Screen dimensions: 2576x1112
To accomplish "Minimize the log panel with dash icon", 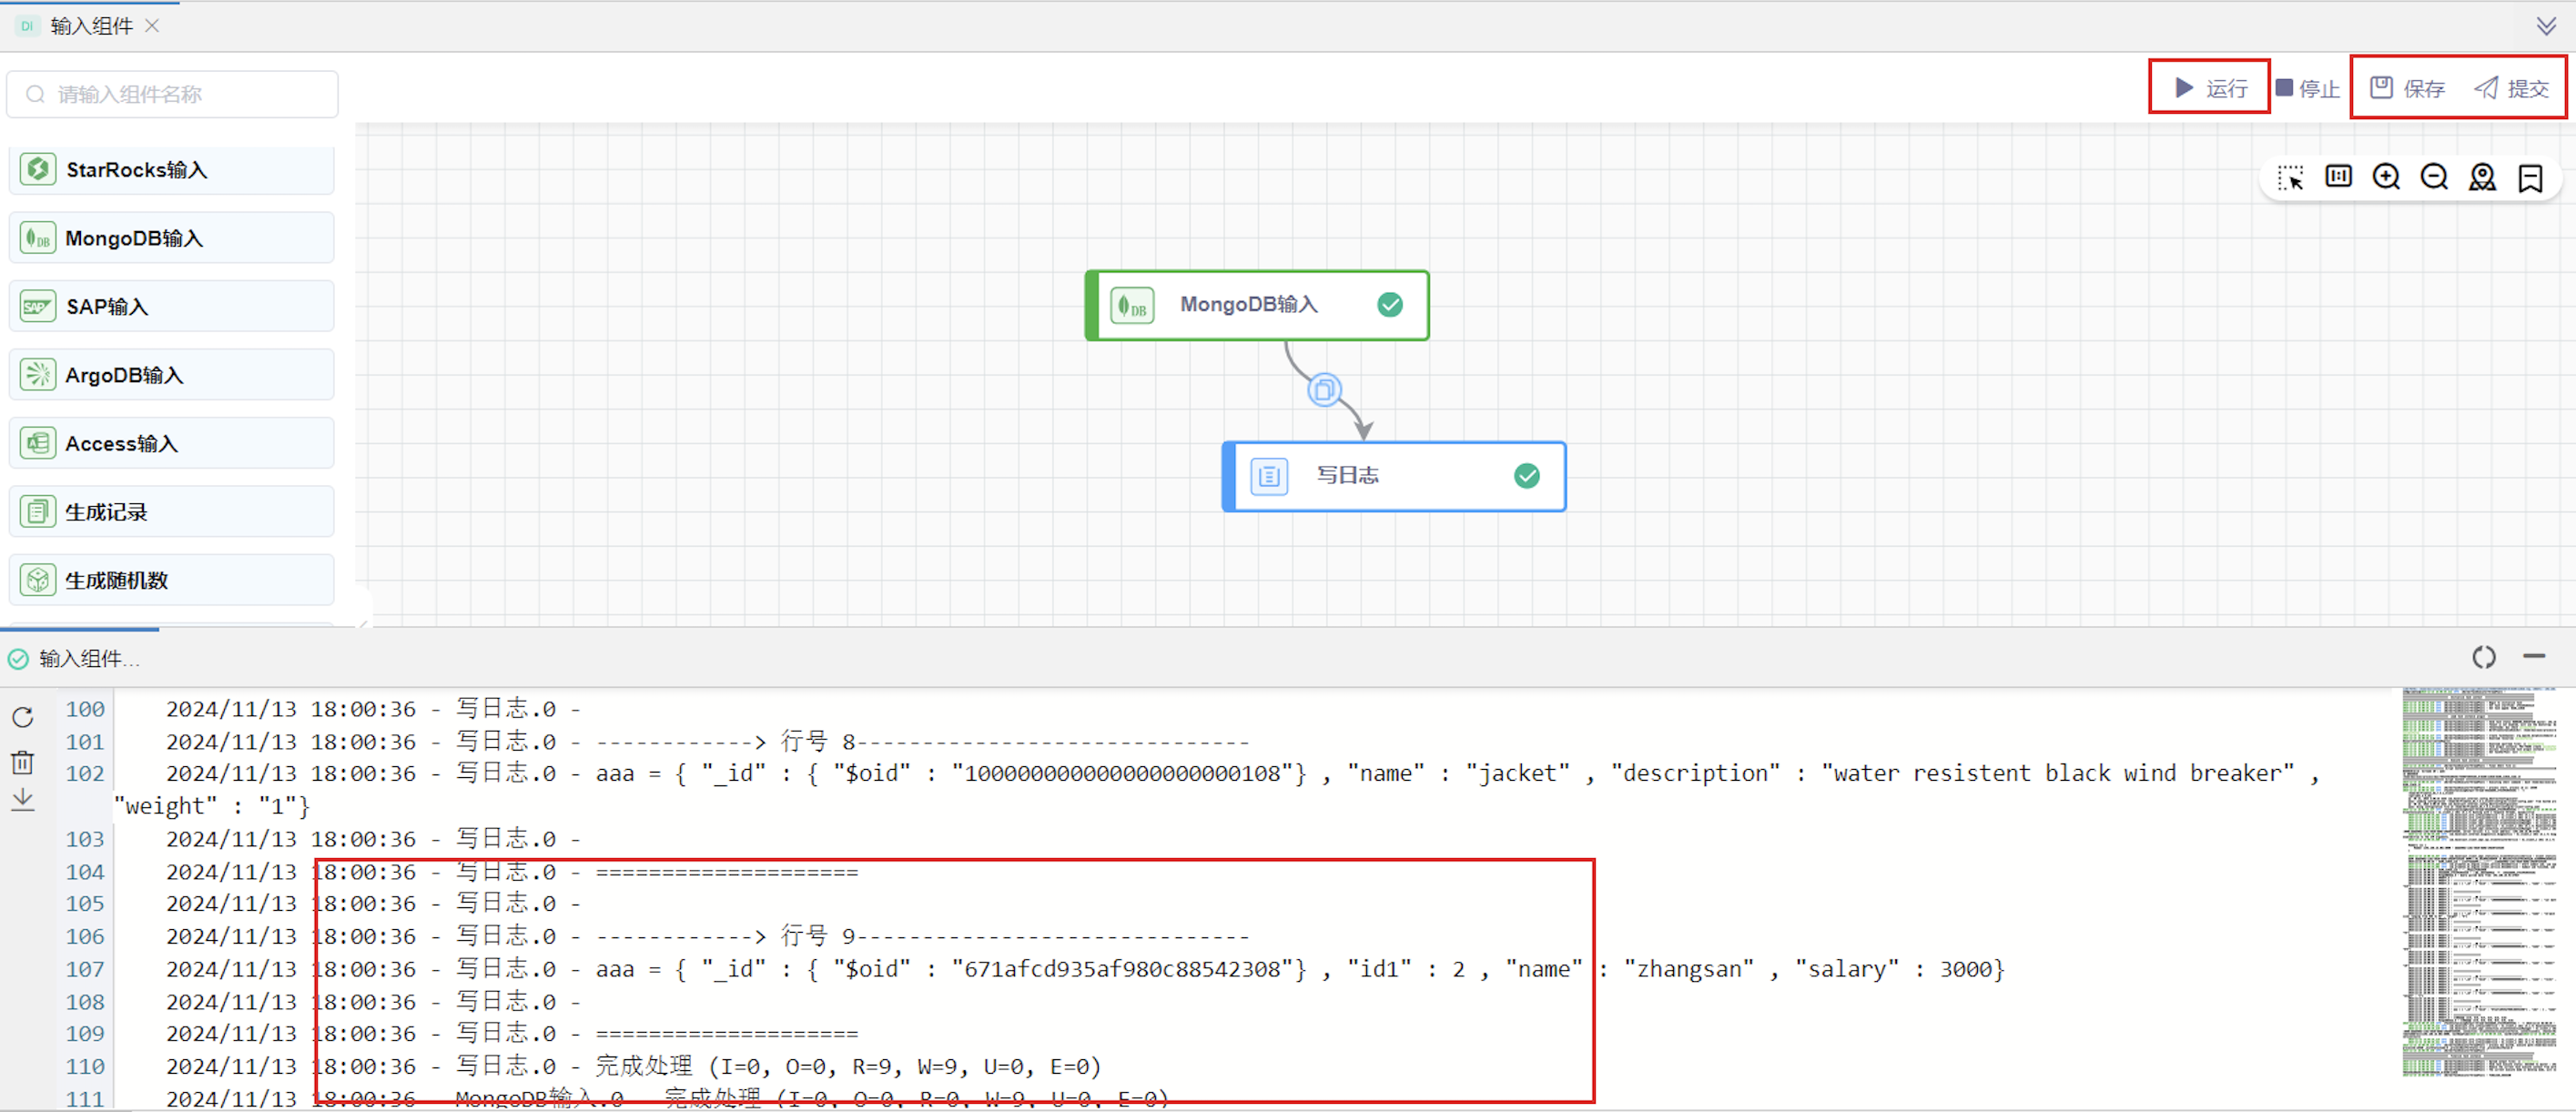I will (2533, 657).
